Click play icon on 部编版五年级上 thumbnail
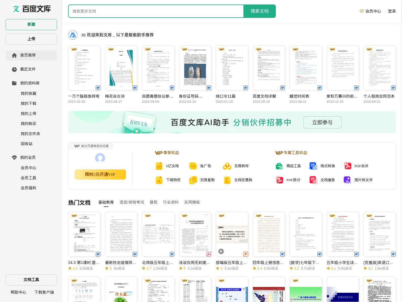The image size is (402, 302). [x=221, y=251]
